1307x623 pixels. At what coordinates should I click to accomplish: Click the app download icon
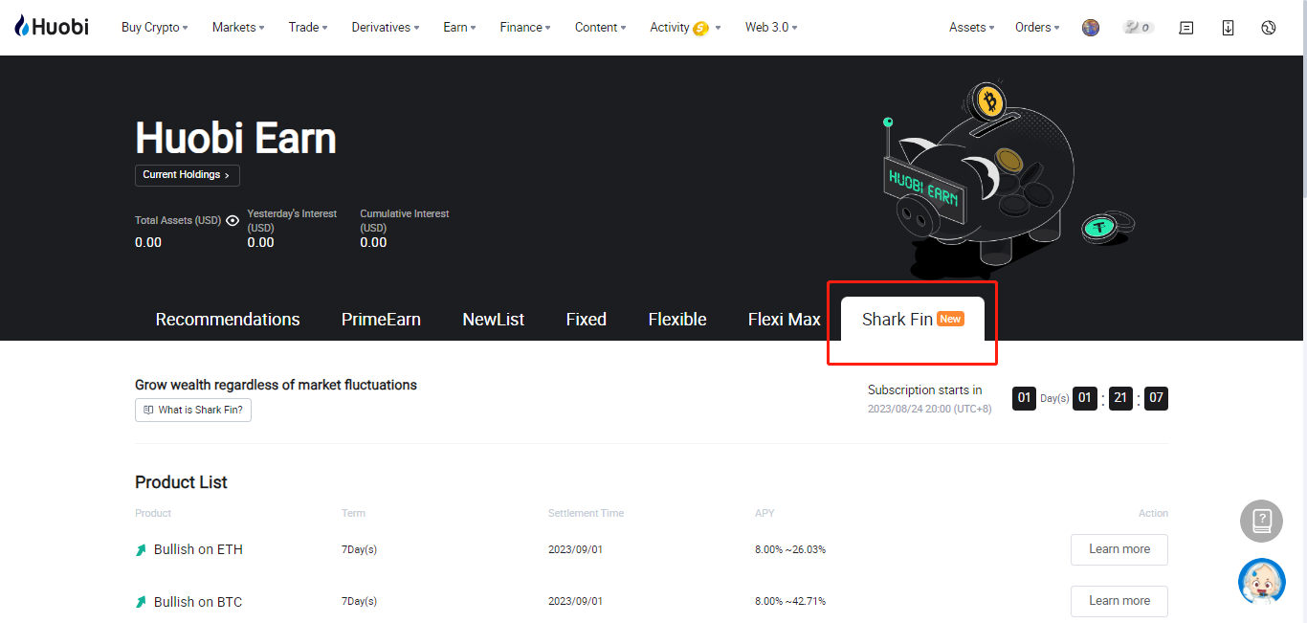(1228, 28)
